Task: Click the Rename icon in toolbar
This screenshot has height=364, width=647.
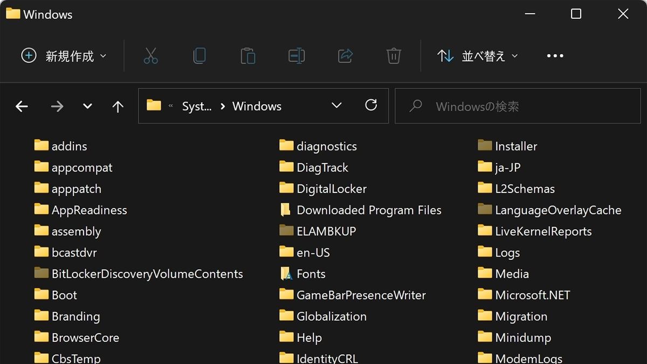Action: (297, 56)
